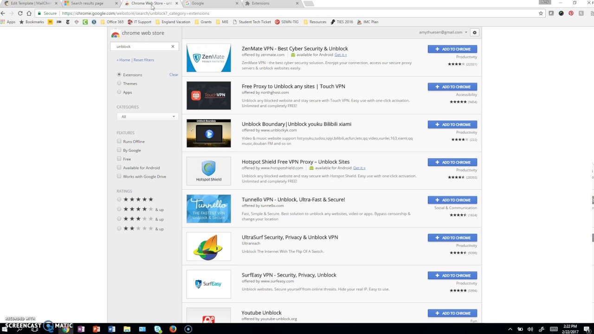The image size is (594, 334).
Task: Show hidden system tray icons
Action: 510,329
